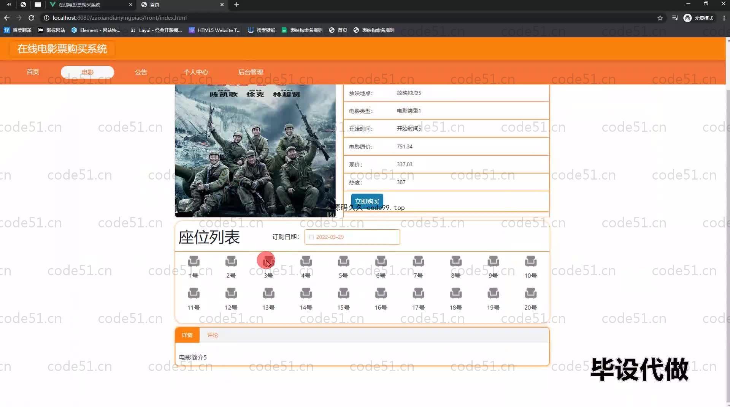This screenshot has width=730, height=407.
Task: Bookmark this page with star icon
Action: click(660, 18)
